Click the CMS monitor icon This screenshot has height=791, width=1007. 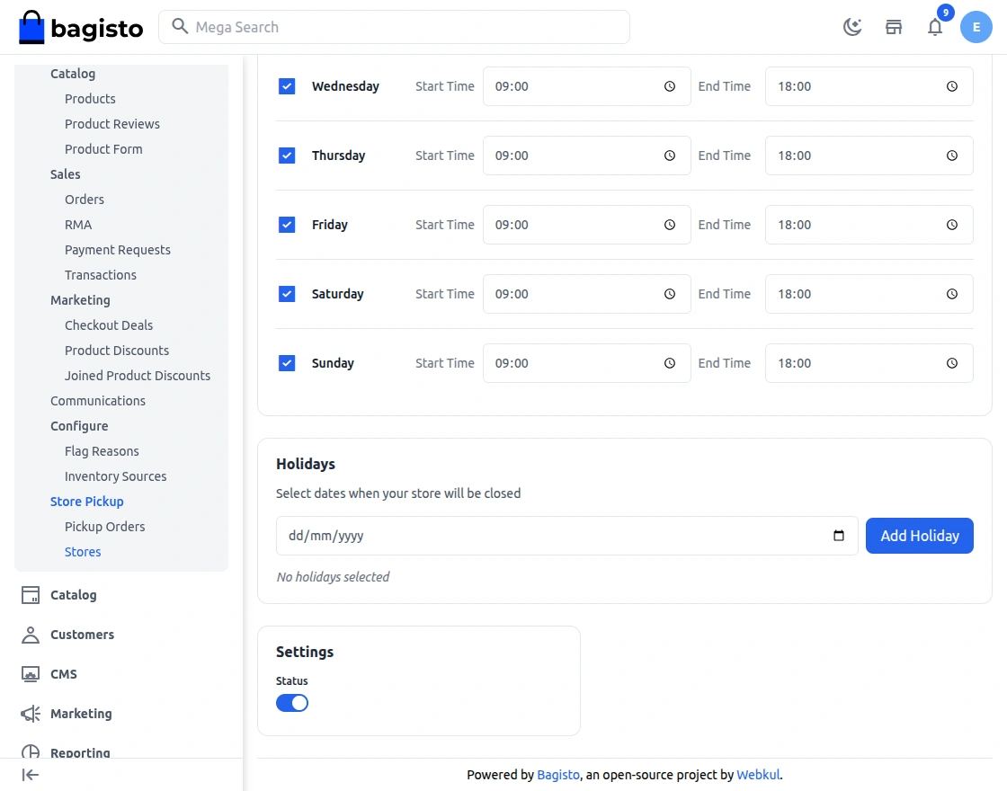31,674
